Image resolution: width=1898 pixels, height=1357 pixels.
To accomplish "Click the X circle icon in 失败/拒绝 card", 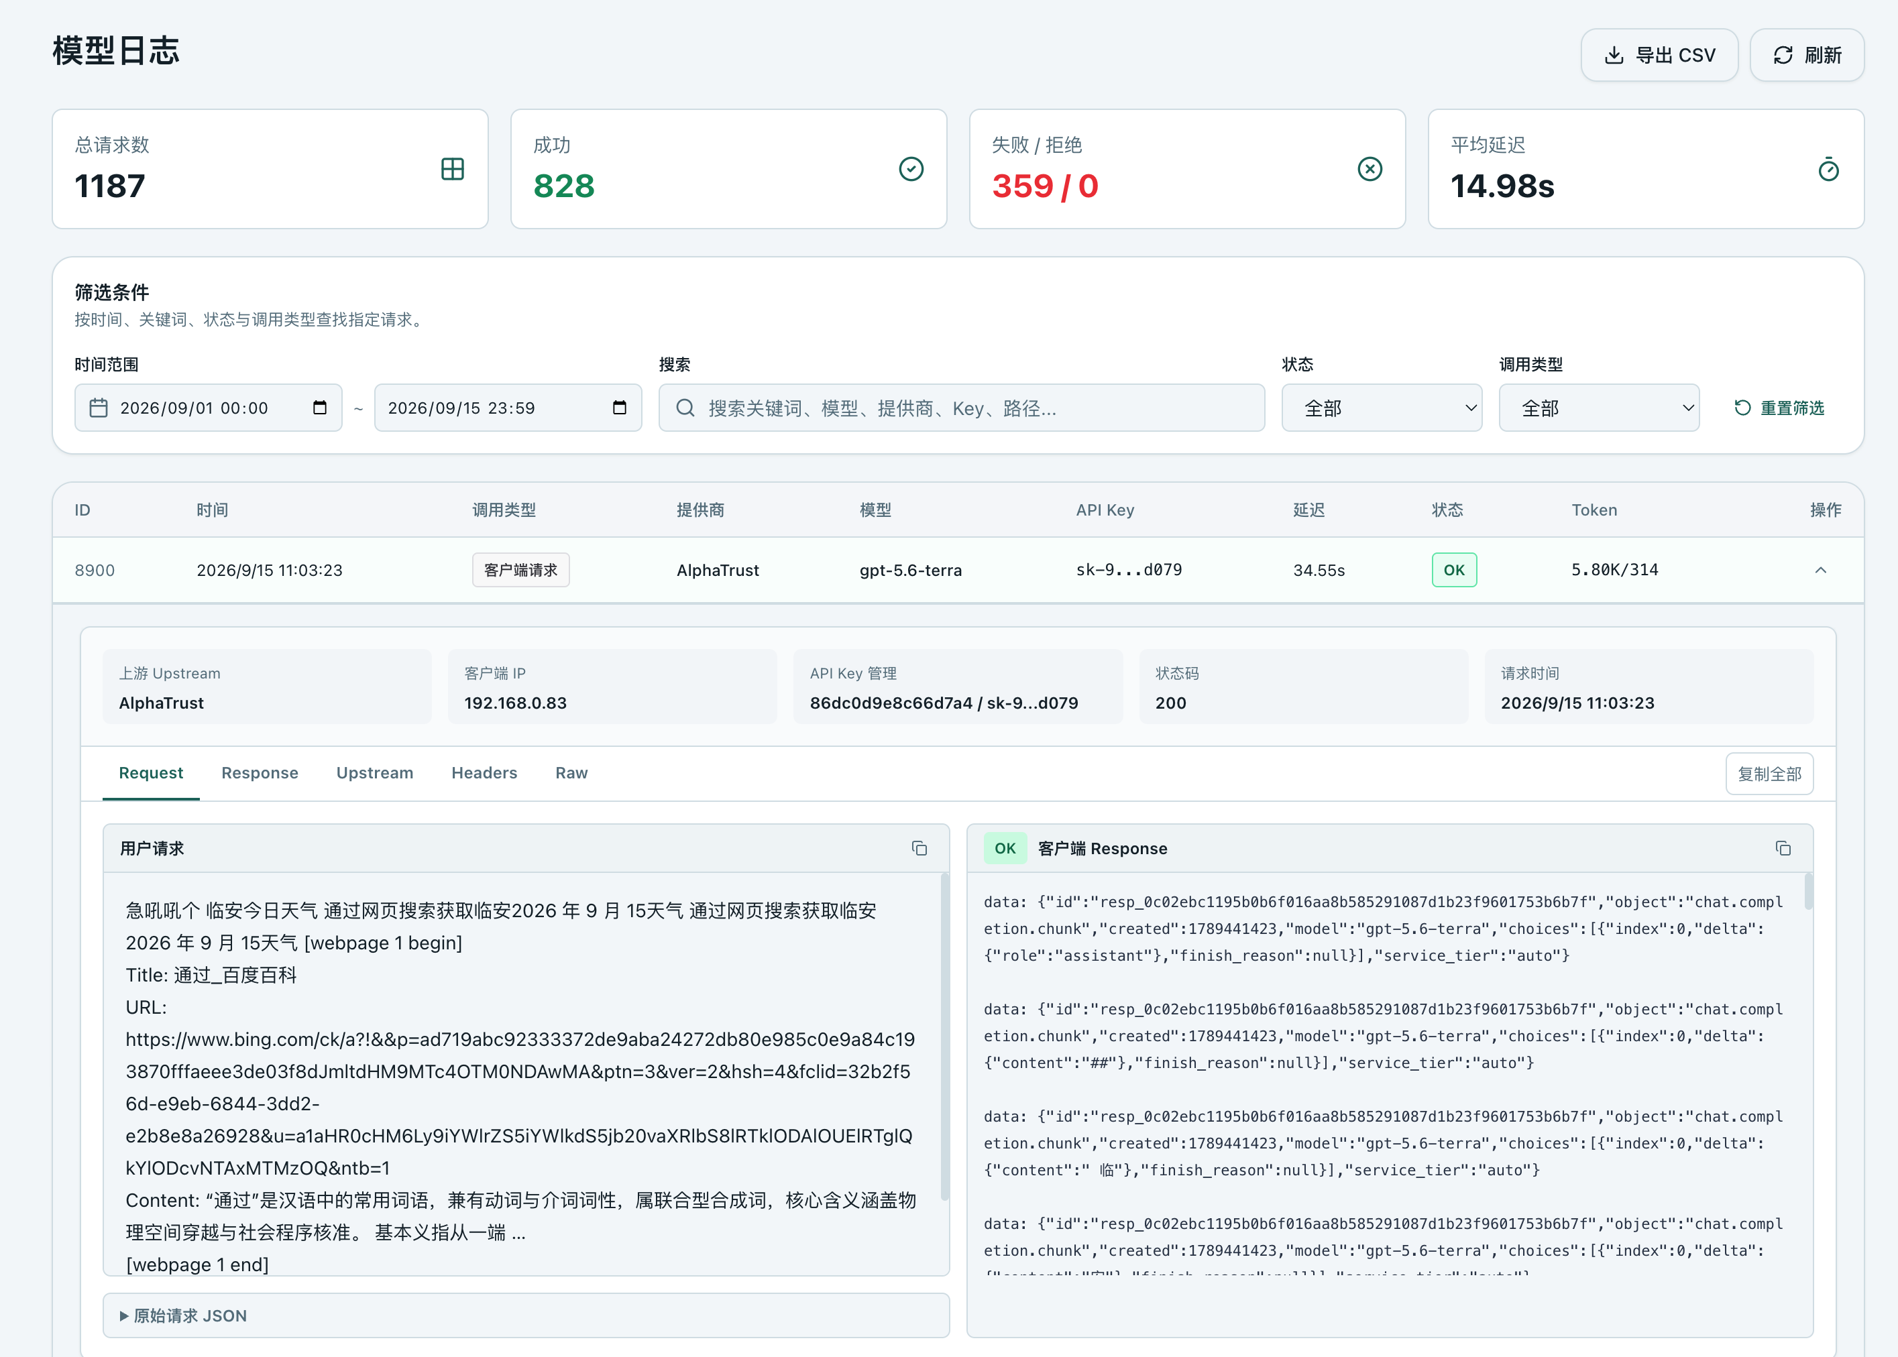I will [1370, 169].
